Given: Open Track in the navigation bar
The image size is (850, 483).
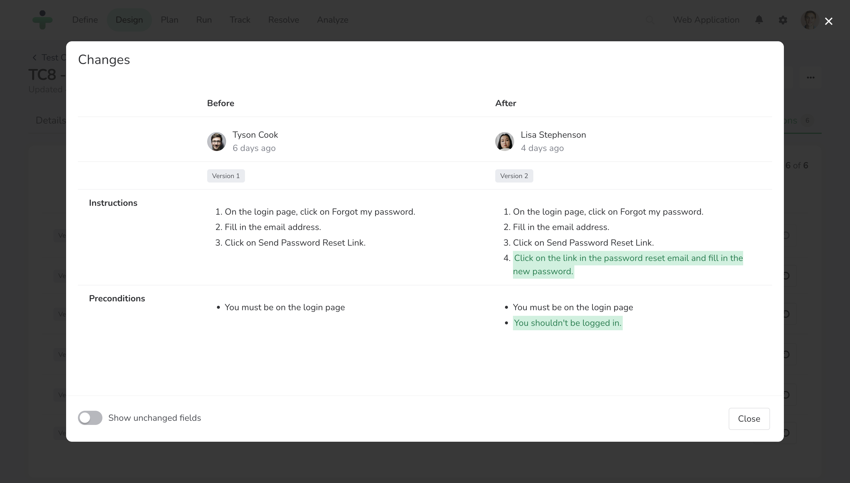Looking at the screenshot, I should pos(240,20).
